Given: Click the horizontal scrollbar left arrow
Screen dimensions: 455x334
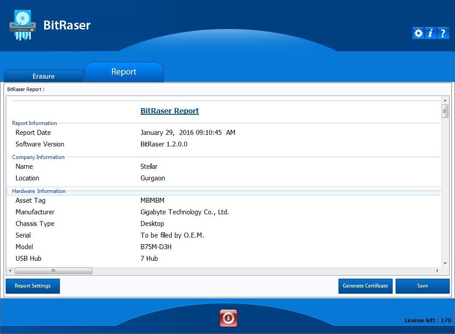Looking at the screenshot, I should point(10,271).
